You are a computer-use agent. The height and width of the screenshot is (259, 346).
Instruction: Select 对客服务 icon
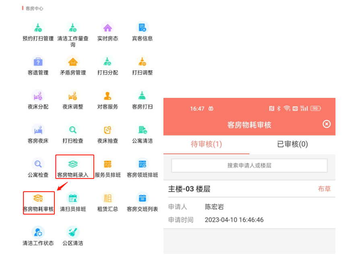pyautogui.click(x=107, y=96)
